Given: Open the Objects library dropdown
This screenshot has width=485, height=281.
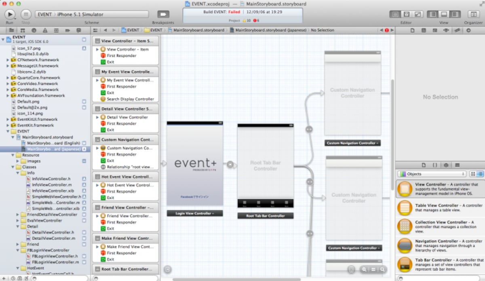Looking at the screenshot, I should [x=432, y=174].
